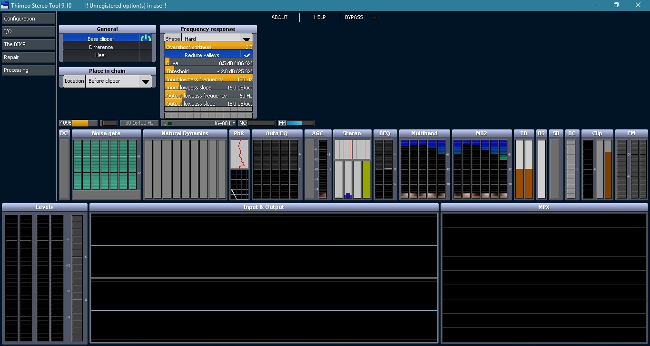Viewport: 650px width, 346px height.
Task: Click the MPX panel header
Action: [544, 207]
